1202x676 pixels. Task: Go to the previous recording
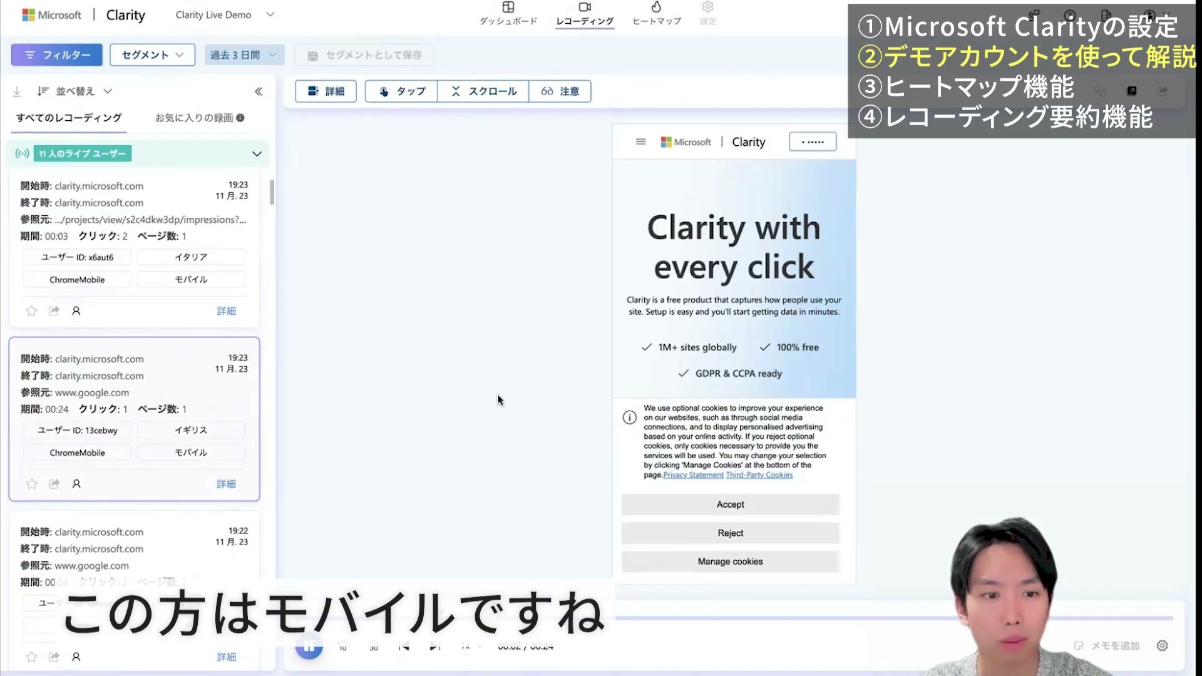[x=404, y=646]
